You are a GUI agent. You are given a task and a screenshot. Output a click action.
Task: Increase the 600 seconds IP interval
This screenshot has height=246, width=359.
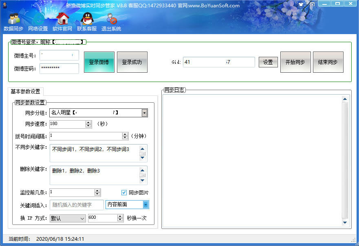point(120,216)
